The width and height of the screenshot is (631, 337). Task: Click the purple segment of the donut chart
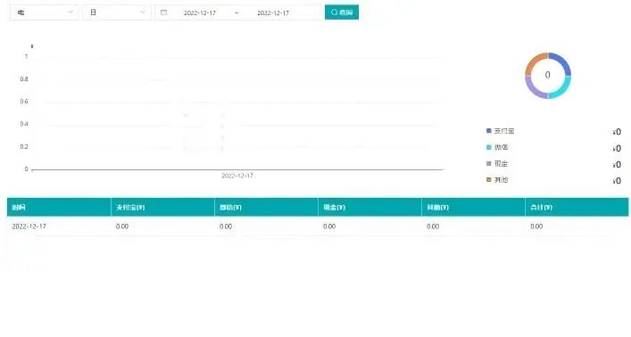(x=533, y=89)
